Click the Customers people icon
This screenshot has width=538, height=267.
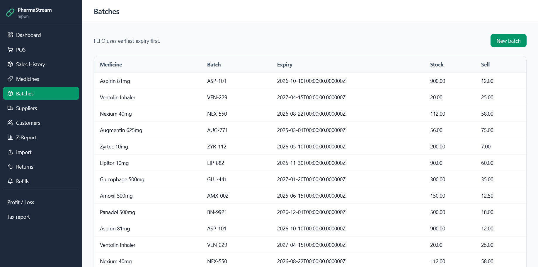click(x=10, y=123)
